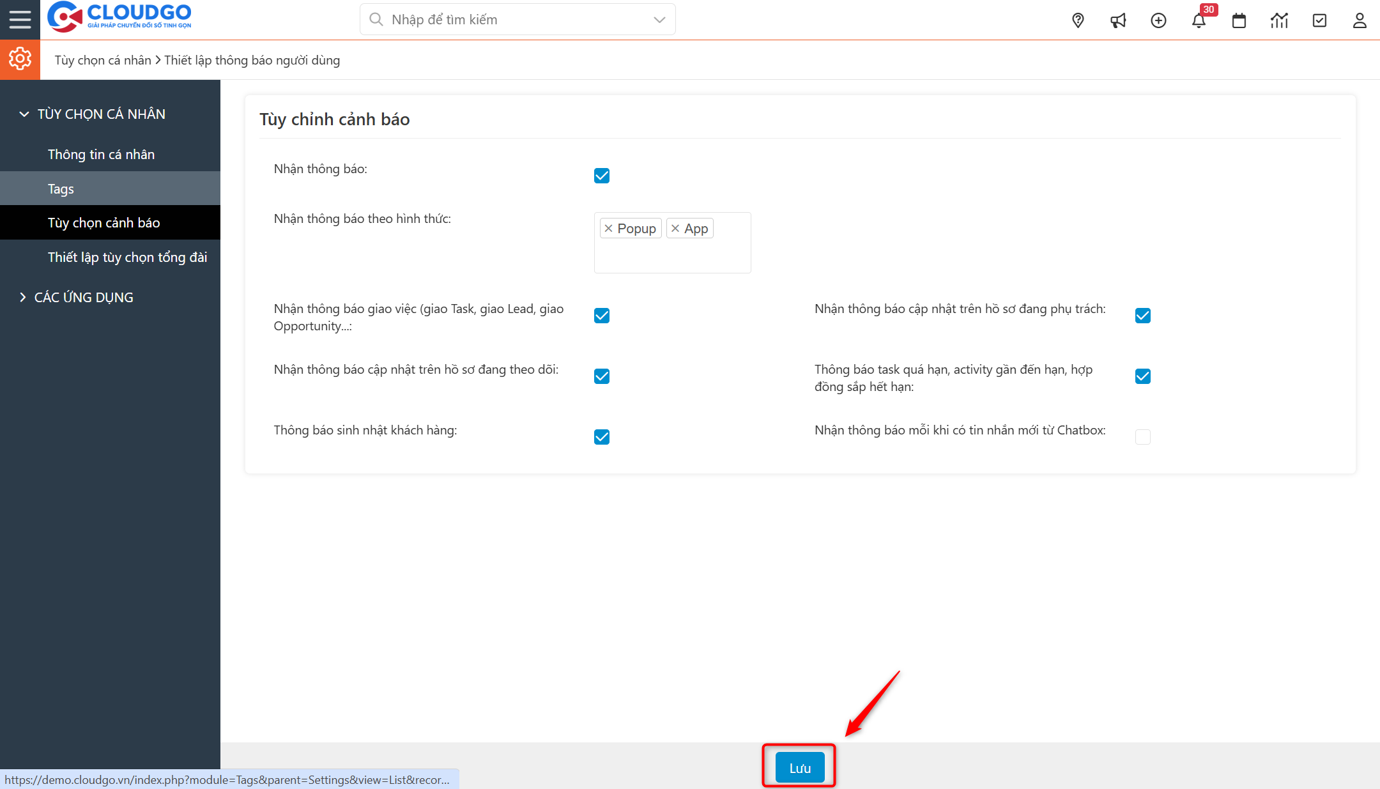This screenshot has width=1380, height=789.
Task: Open the tasks checkbox icon in top bar
Action: click(1320, 20)
